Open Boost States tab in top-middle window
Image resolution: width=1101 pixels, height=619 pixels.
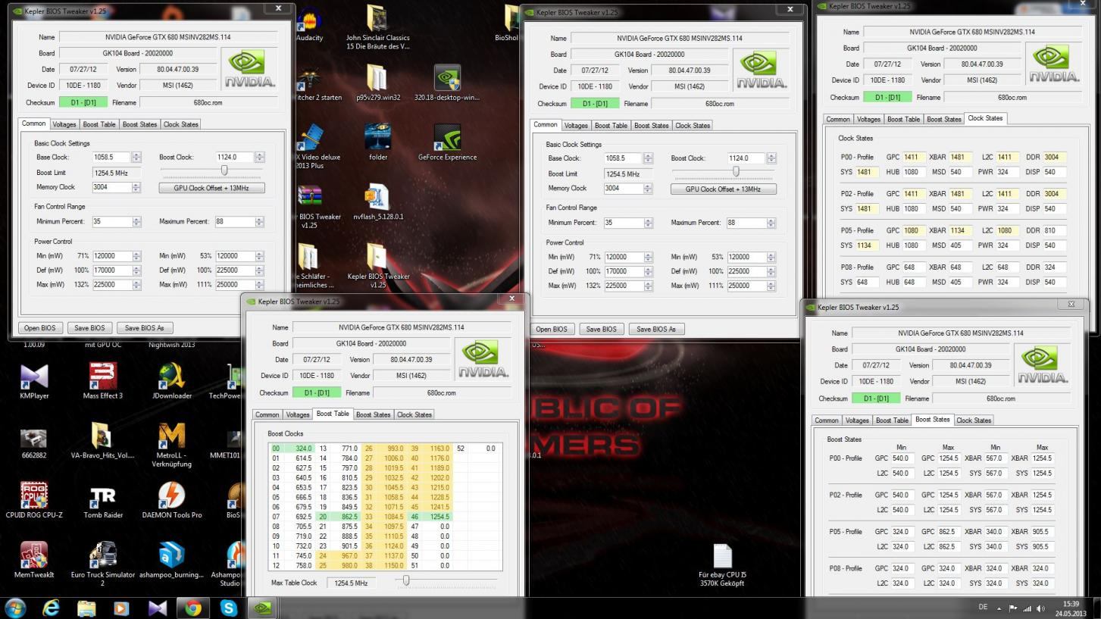tap(651, 126)
